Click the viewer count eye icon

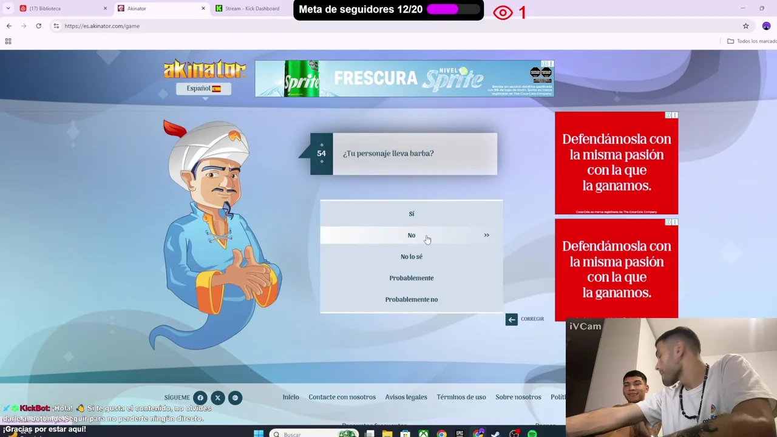503,12
